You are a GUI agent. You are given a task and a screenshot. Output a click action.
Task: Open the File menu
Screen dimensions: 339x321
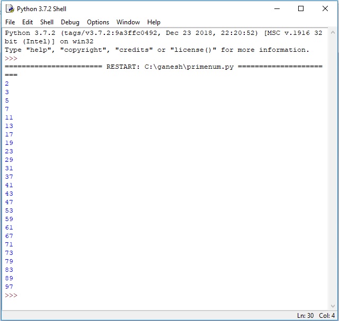tap(10, 22)
